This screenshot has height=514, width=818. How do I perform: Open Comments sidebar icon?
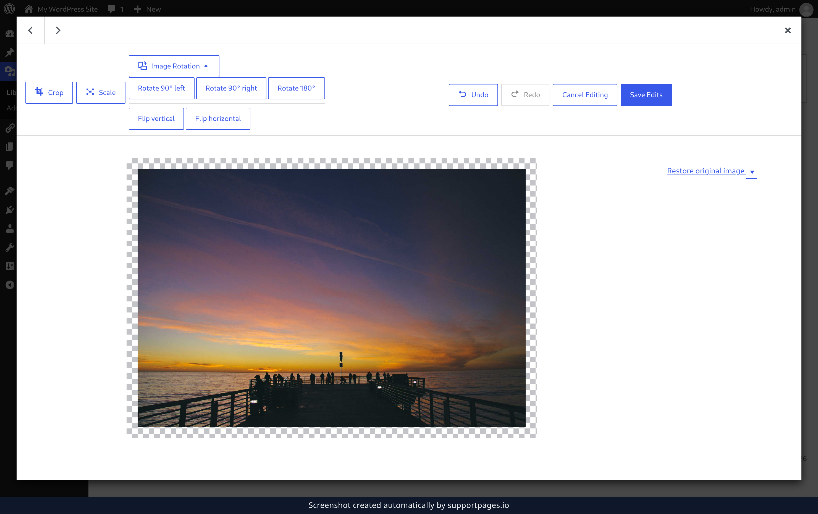tap(9, 165)
